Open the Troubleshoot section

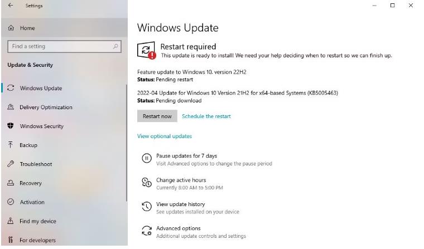[x=64, y=164]
